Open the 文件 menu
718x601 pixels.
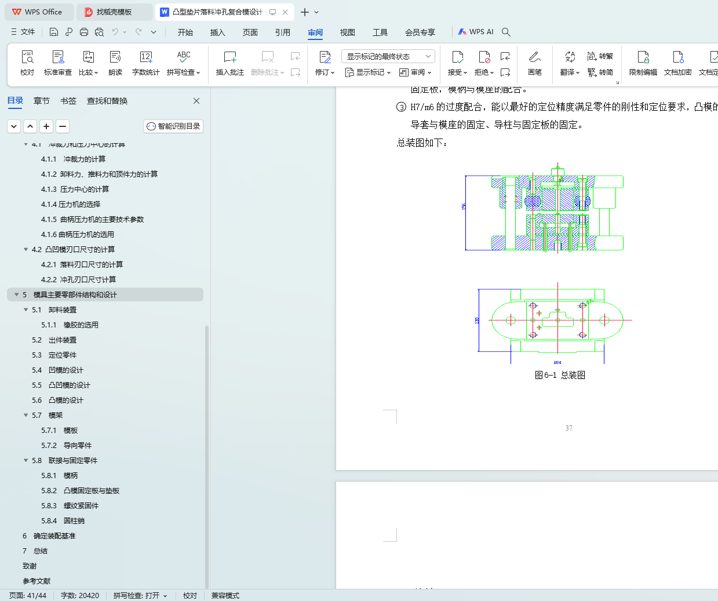click(x=23, y=32)
